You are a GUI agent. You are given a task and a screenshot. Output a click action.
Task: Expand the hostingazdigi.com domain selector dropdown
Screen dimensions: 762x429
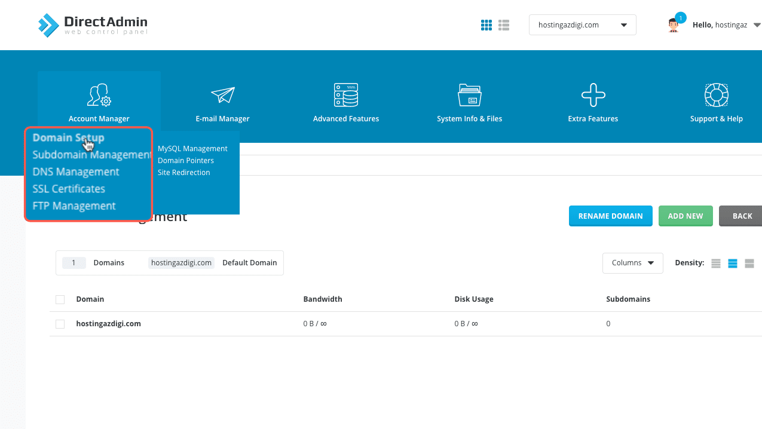(x=582, y=25)
